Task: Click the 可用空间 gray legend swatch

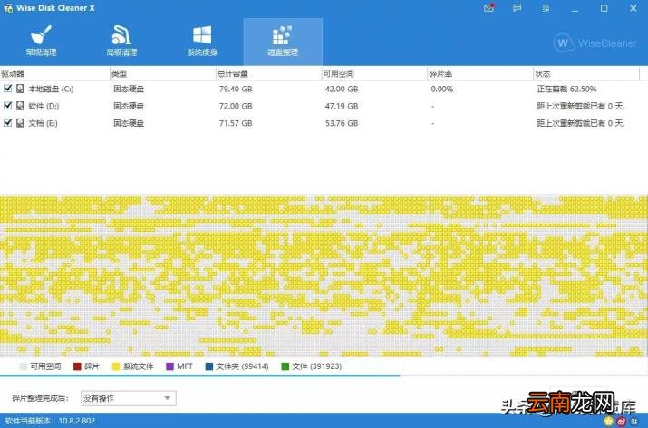Action: (x=24, y=366)
